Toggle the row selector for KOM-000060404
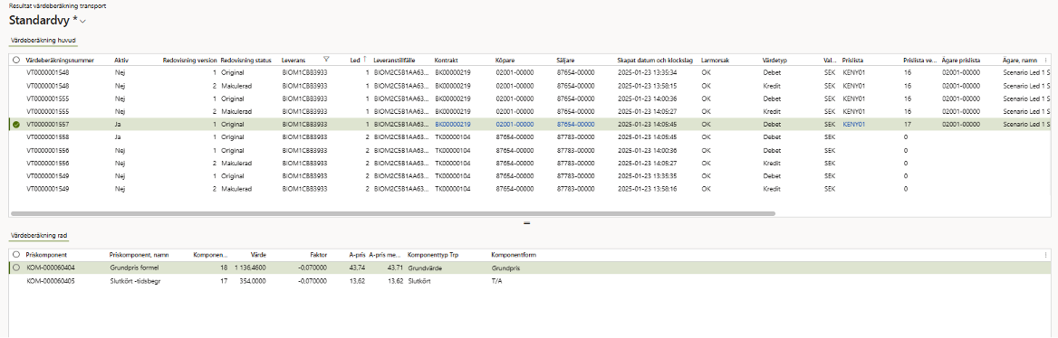Viewport: 1058px width, 338px height. 16,268
